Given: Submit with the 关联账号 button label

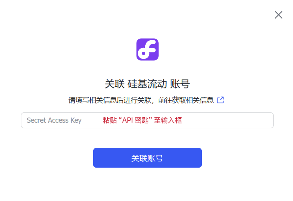Looking at the screenshot, I should [x=147, y=158].
